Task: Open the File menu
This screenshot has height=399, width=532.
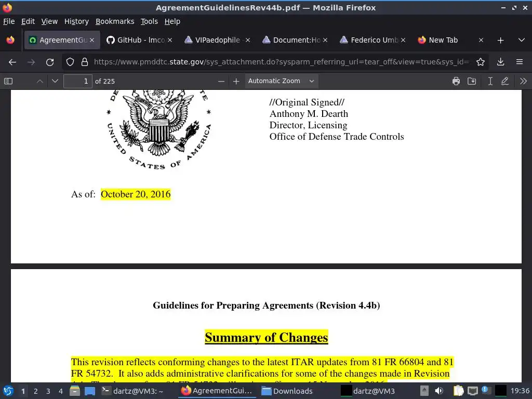Action: pyautogui.click(x=9, y=21)
